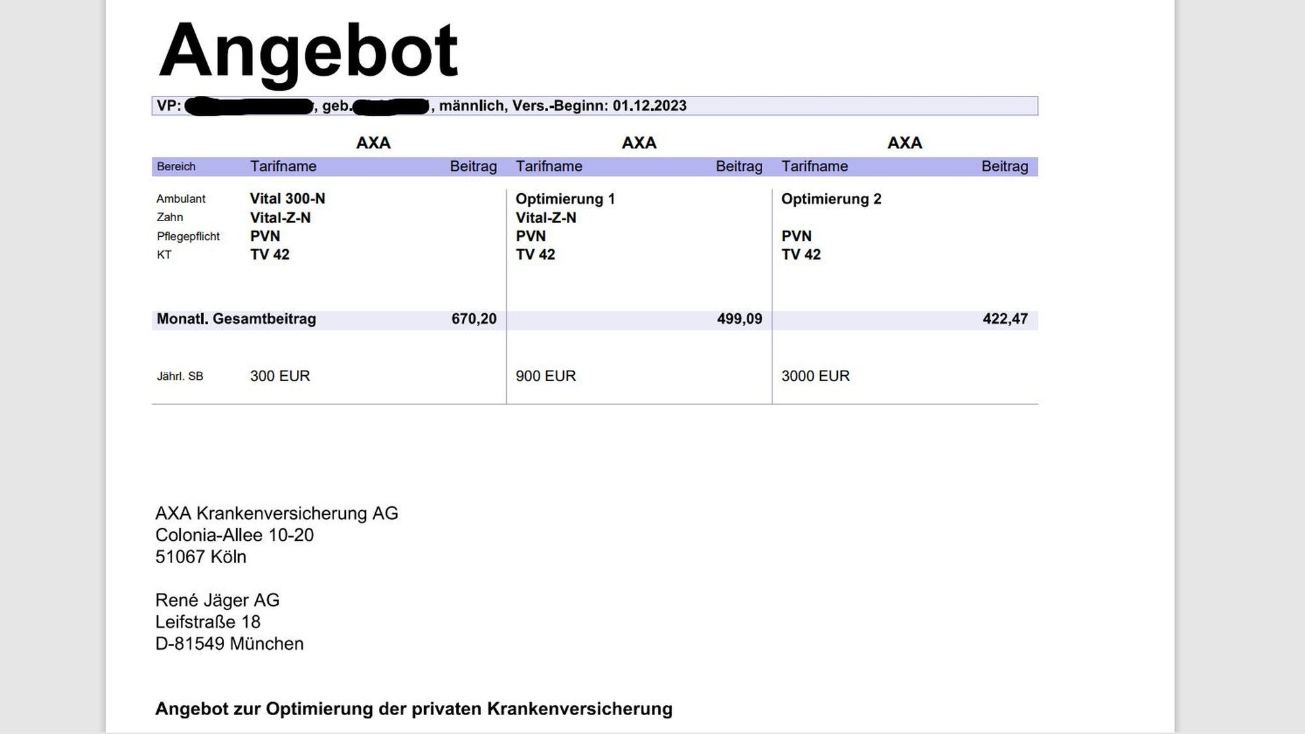1305x734 pixels.
Task: Click the 'D-81549 München' address line
Action: coord(229,643)
